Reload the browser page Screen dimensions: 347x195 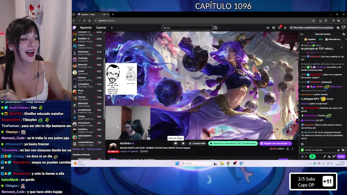(x=84, y=21)
